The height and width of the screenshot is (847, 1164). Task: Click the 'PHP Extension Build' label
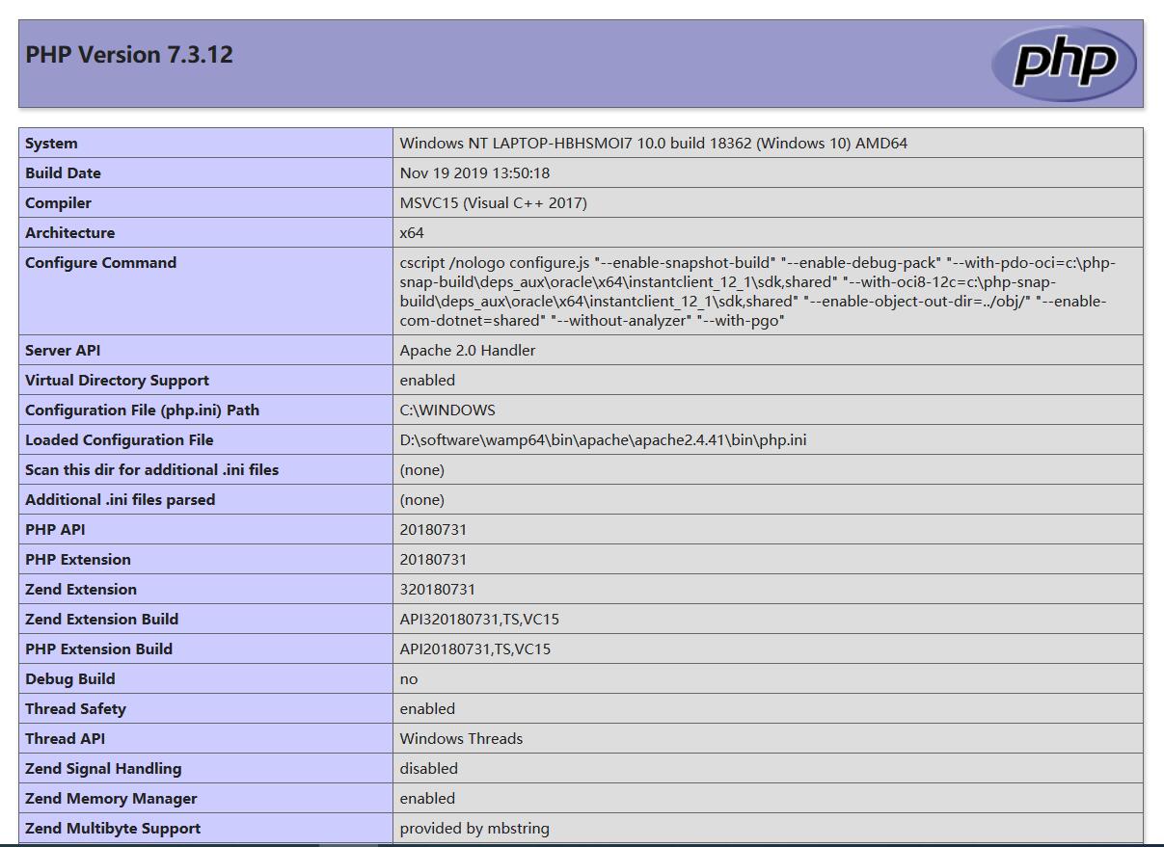(x=99, y=649)
